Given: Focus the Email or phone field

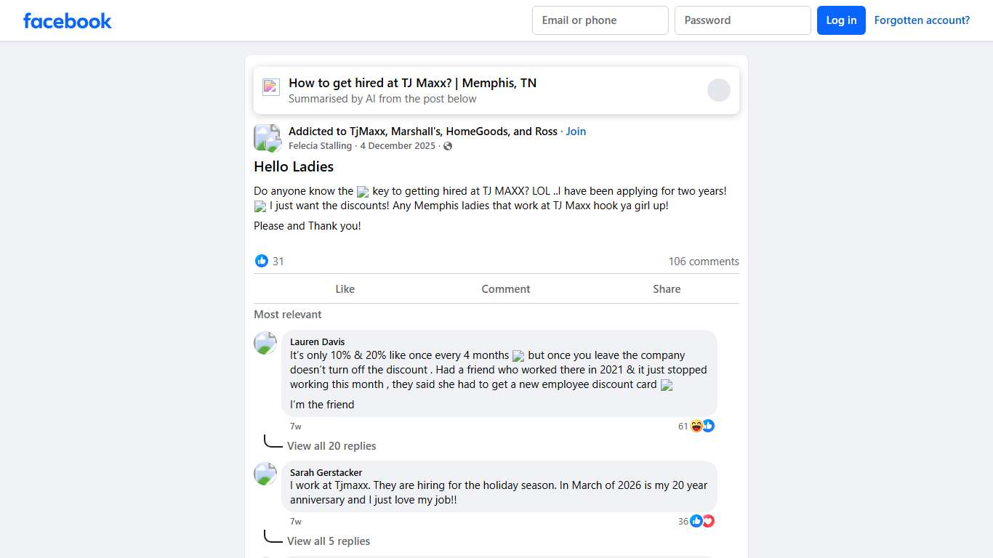Looking at the screenshot, I should coord(600,20).
